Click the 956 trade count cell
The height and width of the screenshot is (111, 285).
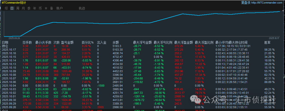coord(56,71)
